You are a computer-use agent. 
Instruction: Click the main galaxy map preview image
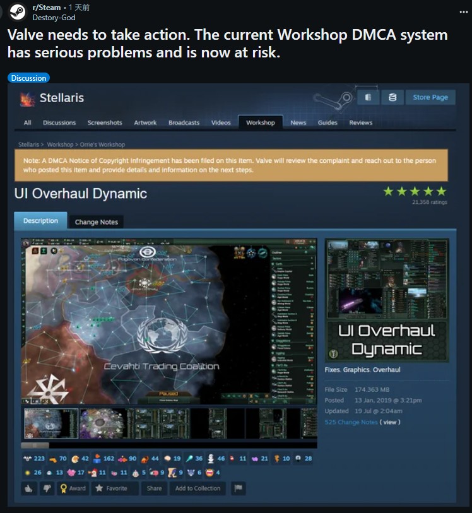coord(169,321)
